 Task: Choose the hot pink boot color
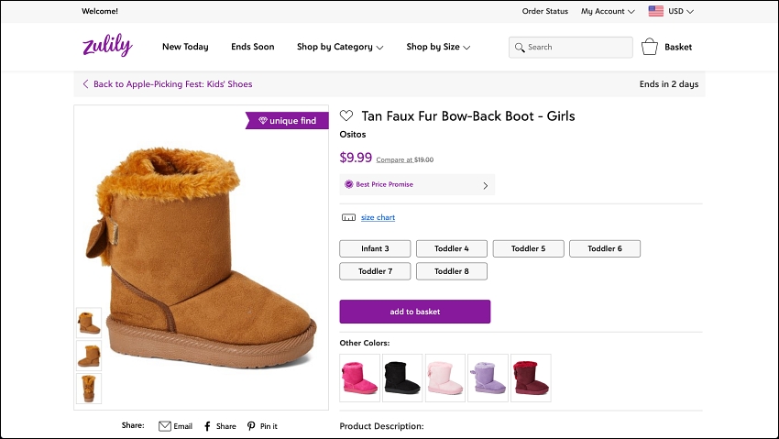(x=359, y=378)
